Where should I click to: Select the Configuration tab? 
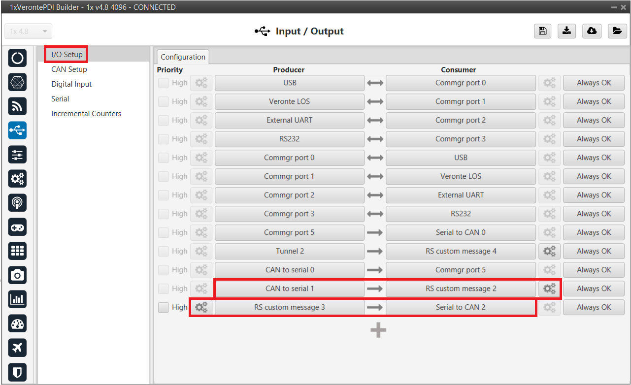183,57
